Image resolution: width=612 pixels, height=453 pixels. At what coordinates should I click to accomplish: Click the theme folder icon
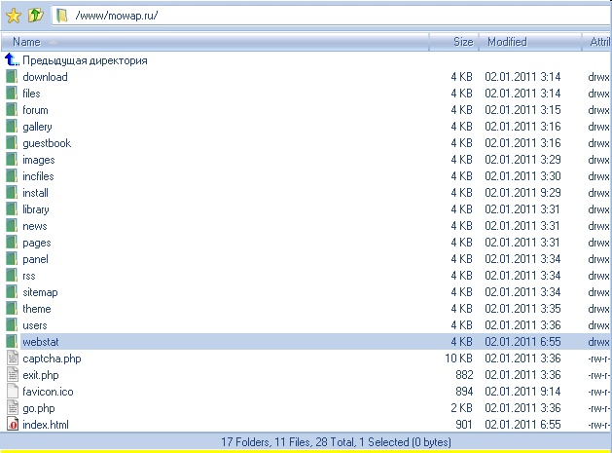(x=12, y=309)
